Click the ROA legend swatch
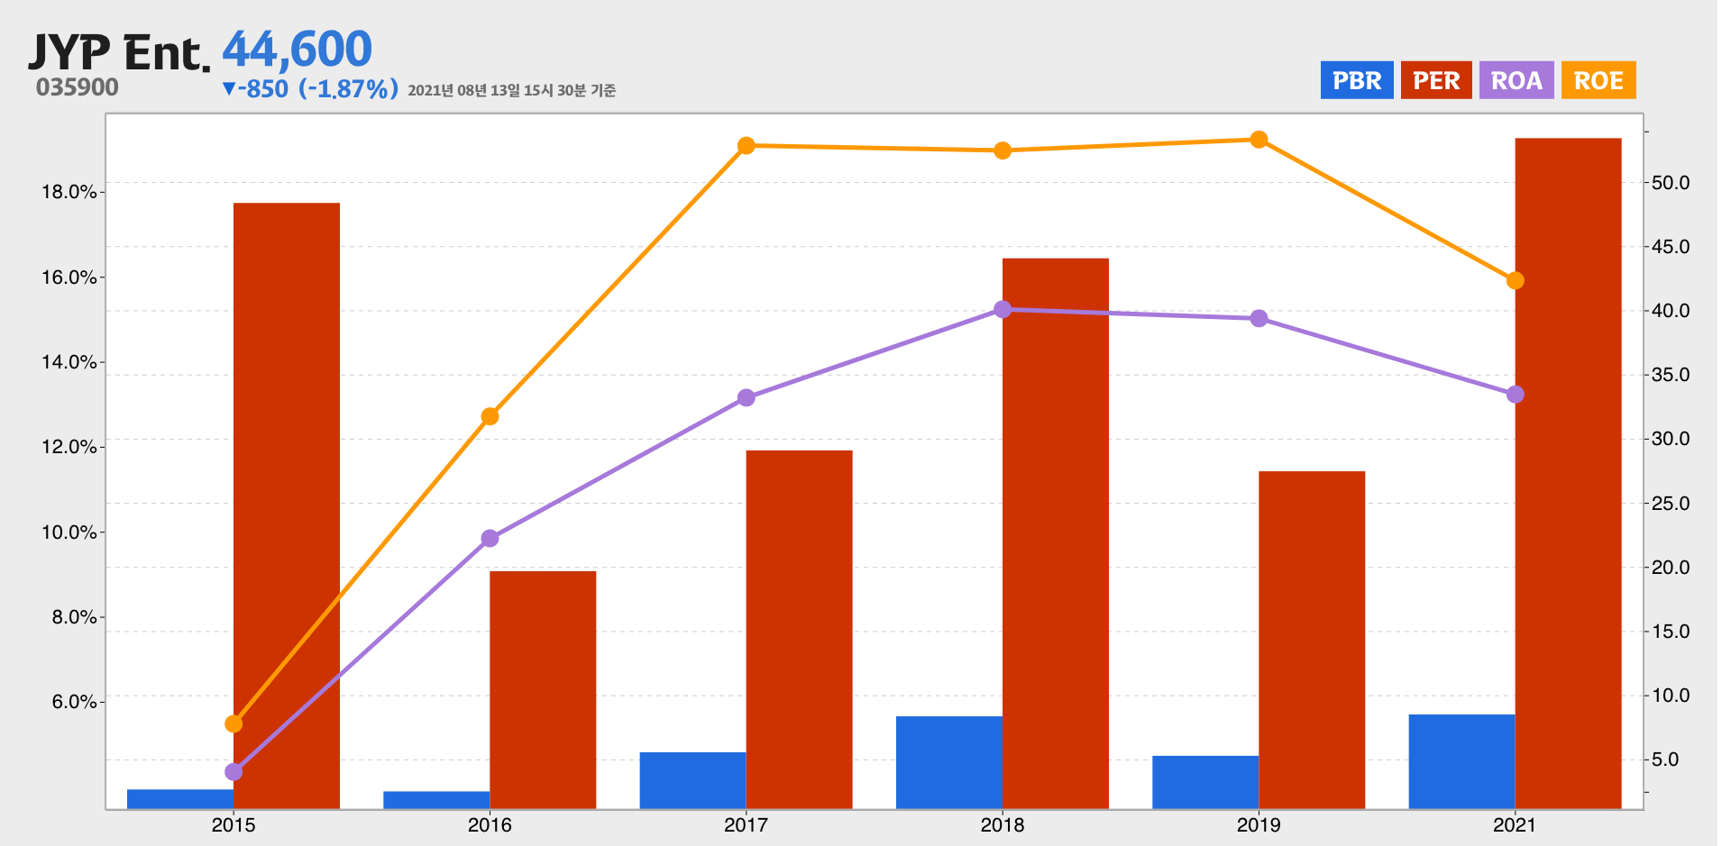The height and width of the screenshot is (846, 1731). [1516, 80]
